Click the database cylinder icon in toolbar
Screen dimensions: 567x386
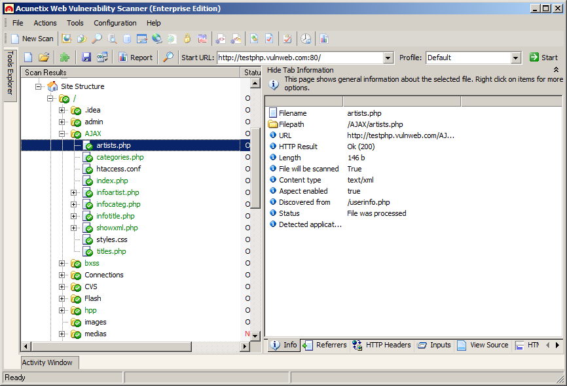pyautogui.click(x=127, y=39)
